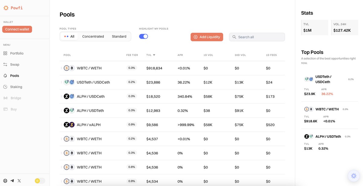The image size is (363, 186).
Task: Click the Search all input field
Action: tap(257, 37)
